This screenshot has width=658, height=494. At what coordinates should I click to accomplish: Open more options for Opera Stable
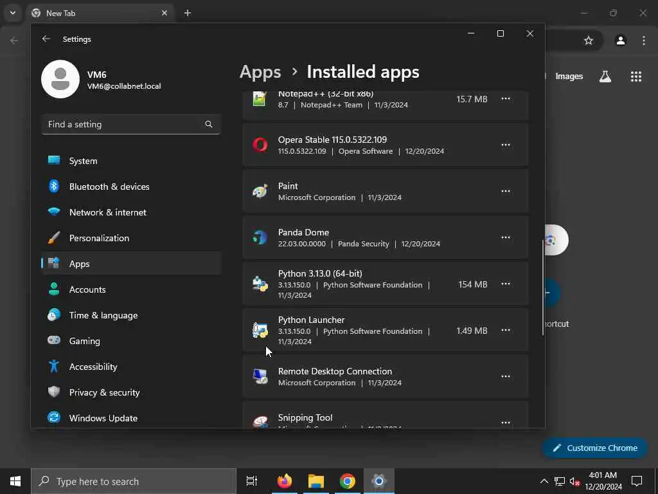(x=506, y=145)
